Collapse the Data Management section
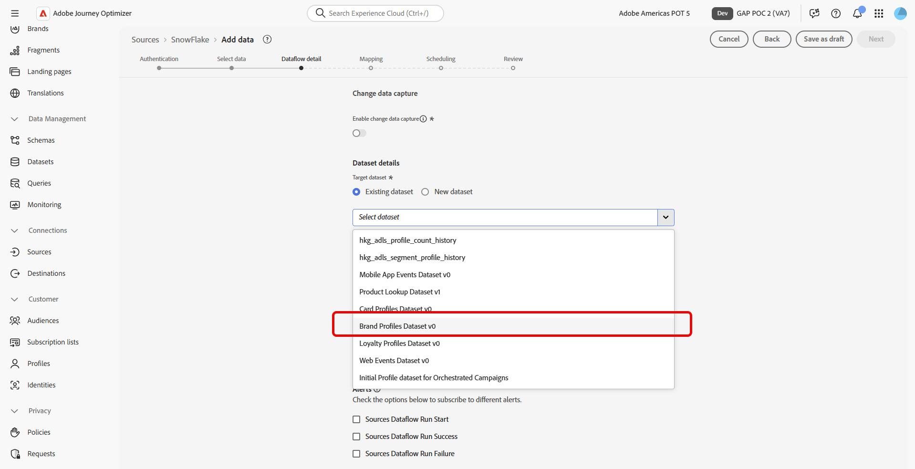The image size is (915, 469). (x=15, y=119)
